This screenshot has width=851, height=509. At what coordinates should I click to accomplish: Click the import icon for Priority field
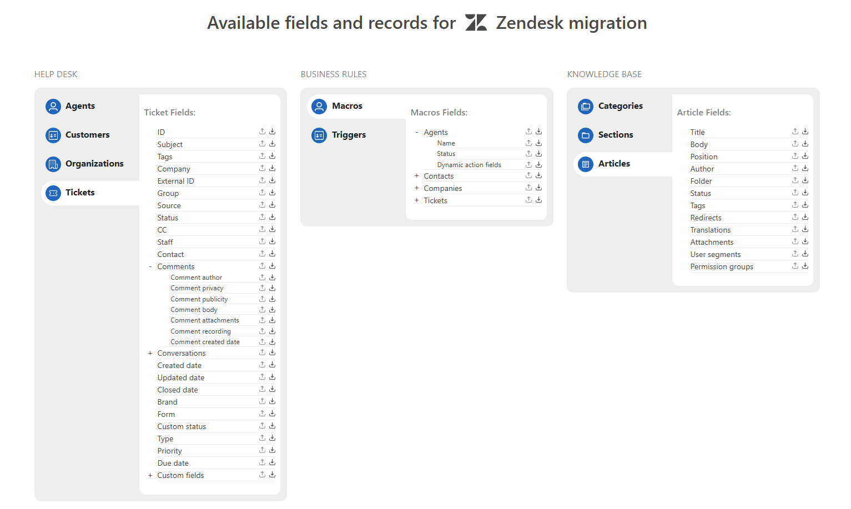click(273, 450)
